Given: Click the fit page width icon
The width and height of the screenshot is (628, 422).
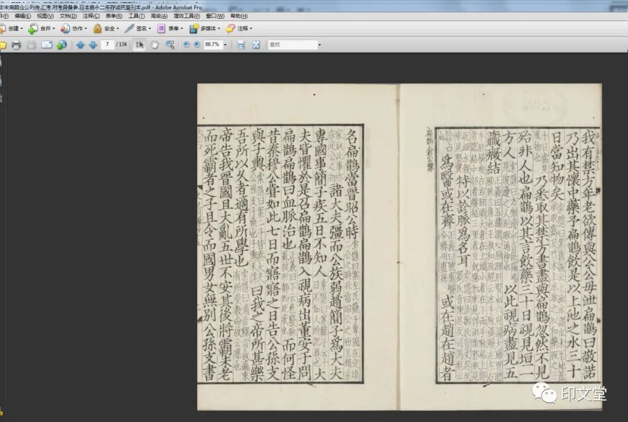Looking at the screenshot, I should click(241, 45).
